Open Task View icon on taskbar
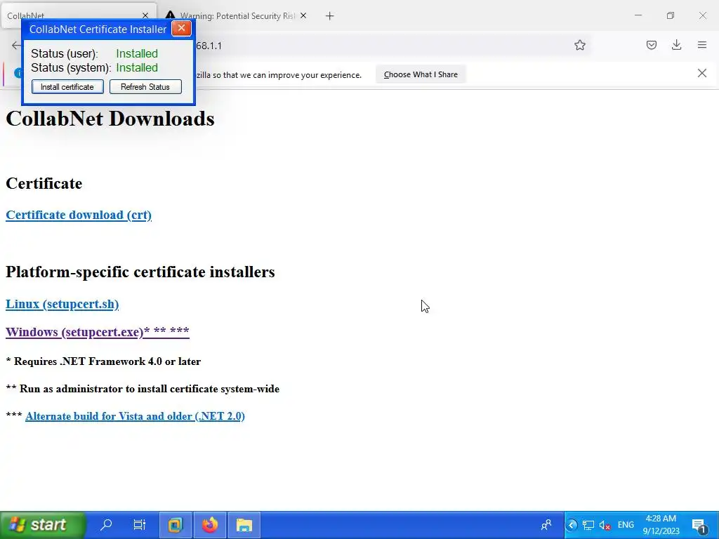 tap(140, 525)
